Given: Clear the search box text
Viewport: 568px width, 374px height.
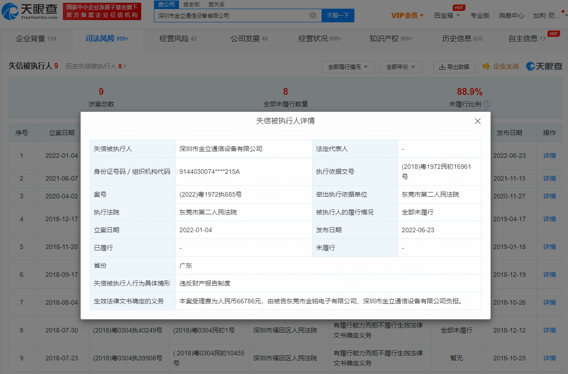Looking at the screenshot, I should pyautogui.click(x=313, y=16).
